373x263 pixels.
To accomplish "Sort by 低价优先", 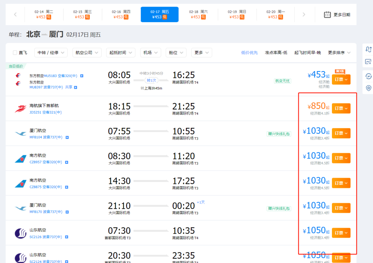I will (249, 53).
